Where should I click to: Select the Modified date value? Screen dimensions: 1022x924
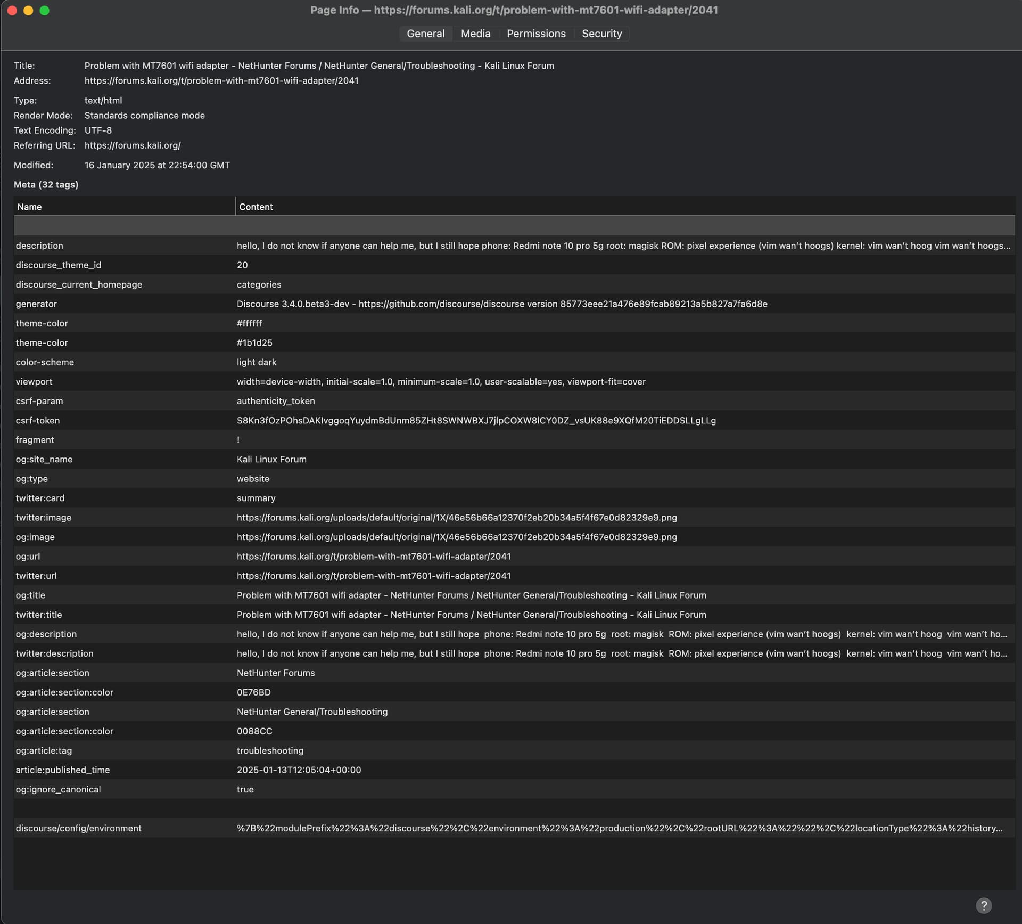157,165
